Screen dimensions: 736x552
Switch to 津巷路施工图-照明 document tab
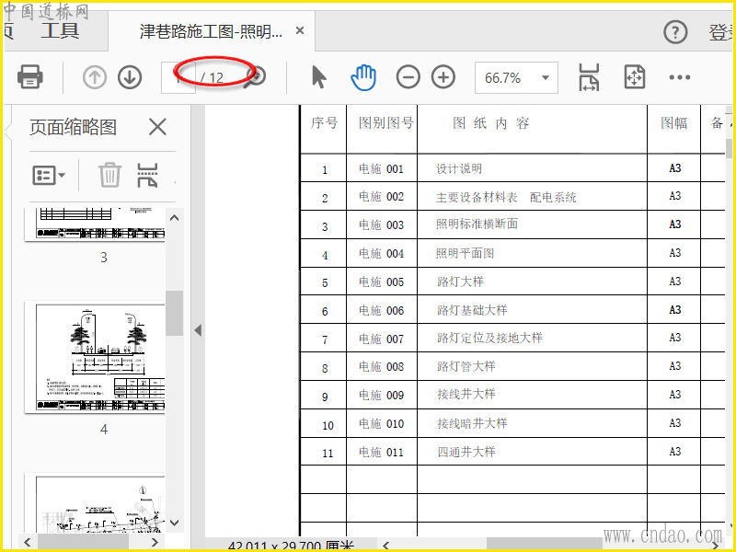211,31
